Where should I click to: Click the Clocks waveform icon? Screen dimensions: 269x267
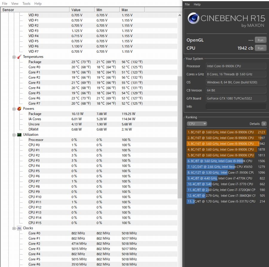(x=19, y=228)
